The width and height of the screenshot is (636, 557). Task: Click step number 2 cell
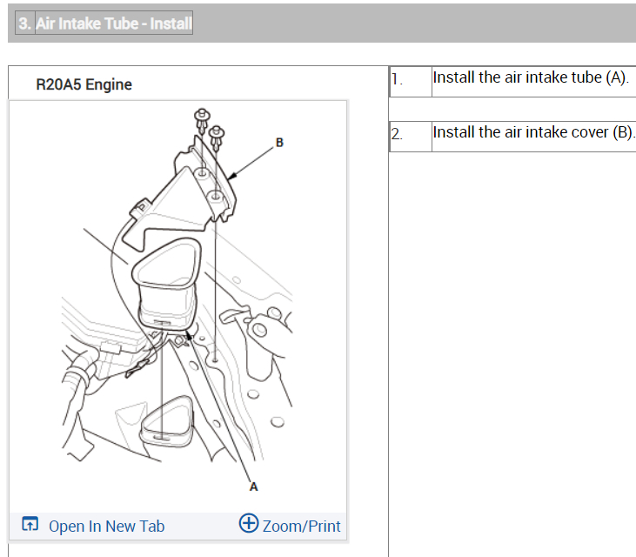(x=411, y=136)
